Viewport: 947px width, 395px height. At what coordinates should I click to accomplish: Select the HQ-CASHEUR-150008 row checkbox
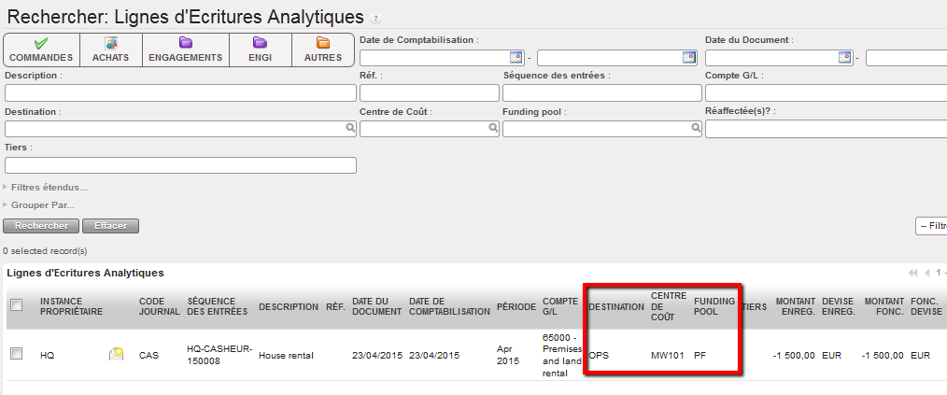[16, 354]
